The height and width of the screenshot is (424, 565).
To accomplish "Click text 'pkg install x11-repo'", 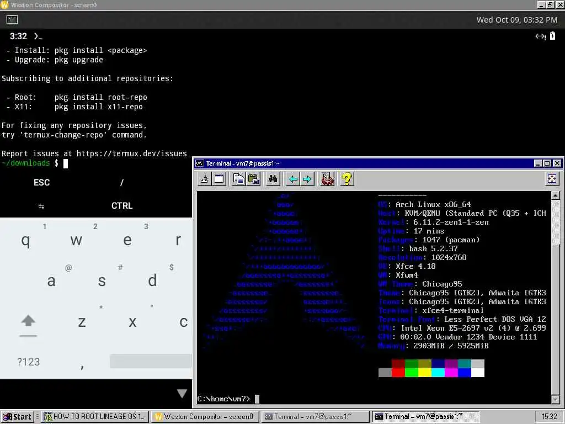I will point(98,107).
